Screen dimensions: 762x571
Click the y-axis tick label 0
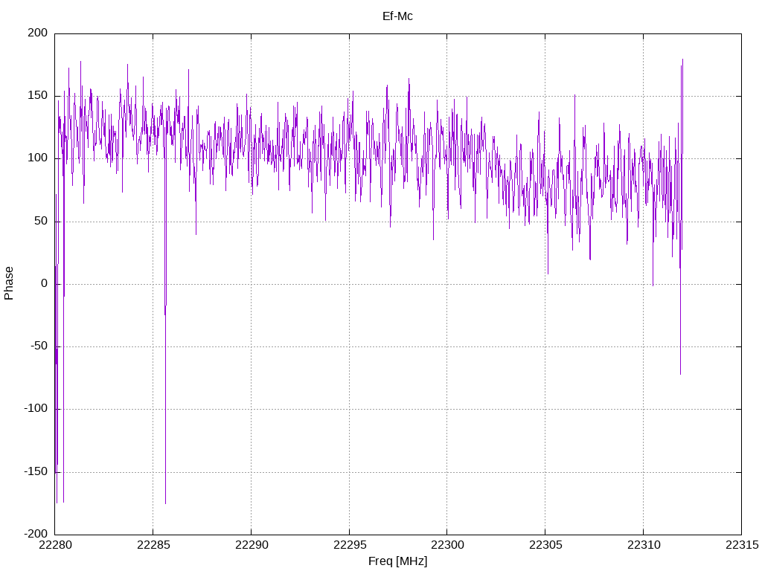tap(45, 283)
